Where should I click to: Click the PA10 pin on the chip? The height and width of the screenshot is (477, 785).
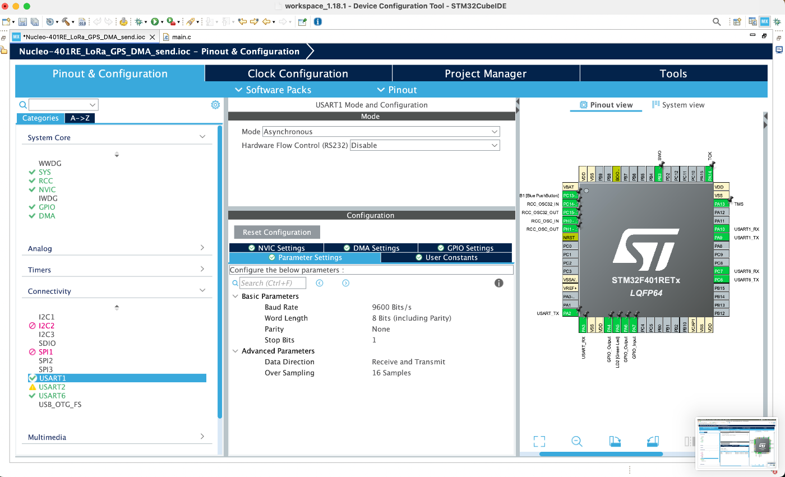[x=721, y=229]
